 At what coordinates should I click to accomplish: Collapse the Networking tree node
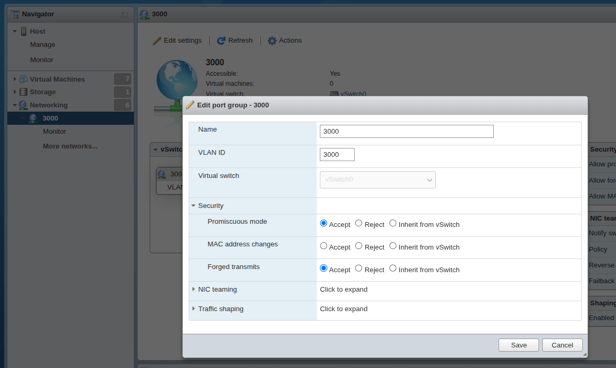click(x=15, y=105)
